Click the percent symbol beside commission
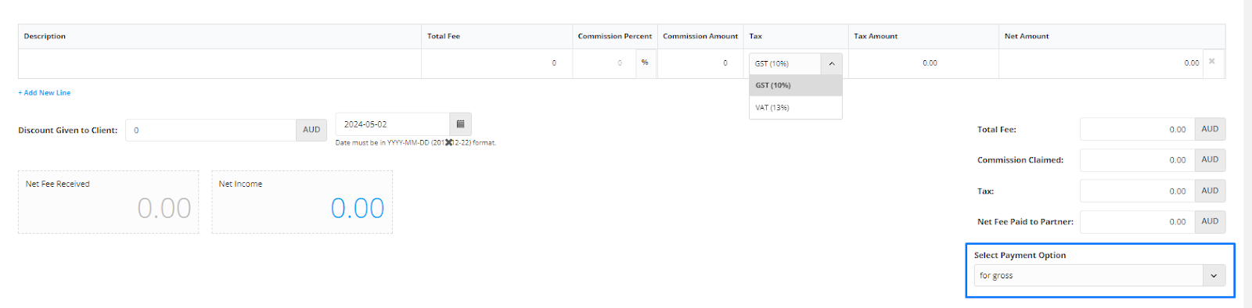1252x308 pixels. (x=646, y=63)
